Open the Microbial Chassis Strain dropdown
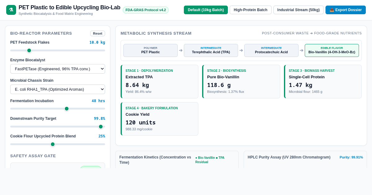This screenshot has width=372, height=195. [58, 89]
